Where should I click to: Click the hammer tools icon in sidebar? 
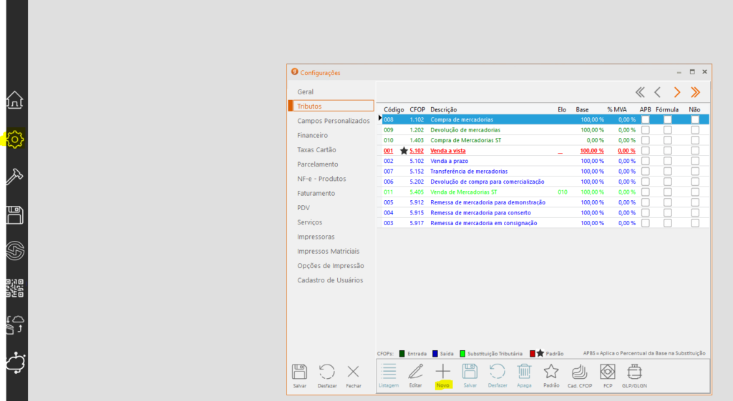[x=15, y=177]
